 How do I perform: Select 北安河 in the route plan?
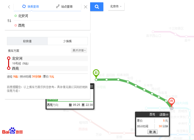(17, 58)
